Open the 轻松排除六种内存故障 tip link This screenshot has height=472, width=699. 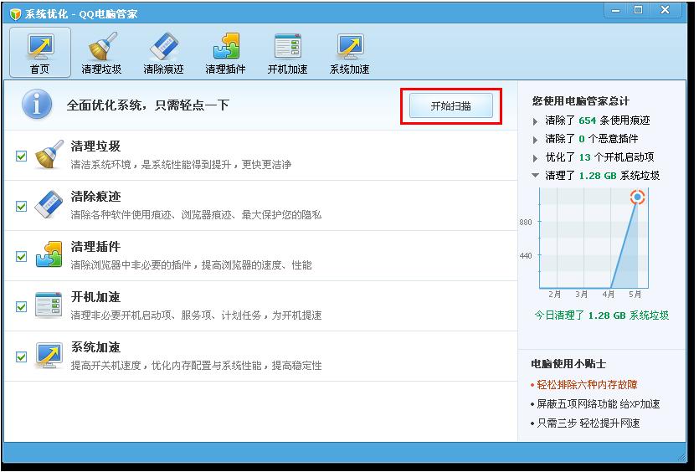pyautogui.click(x=587, y=385)
